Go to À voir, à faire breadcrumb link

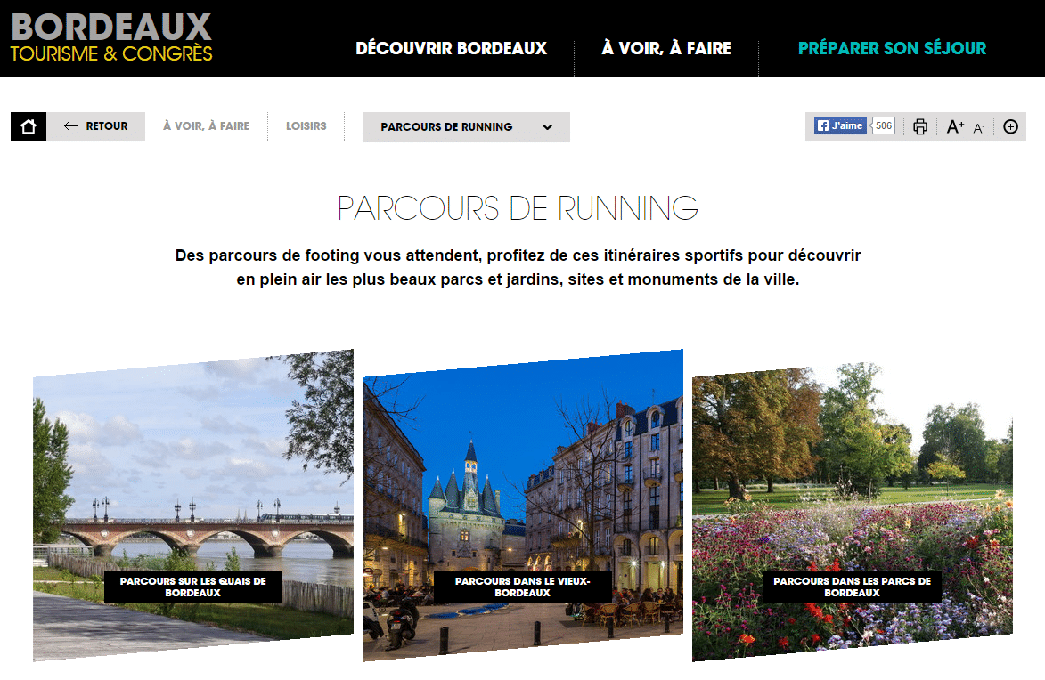(207, 125)
